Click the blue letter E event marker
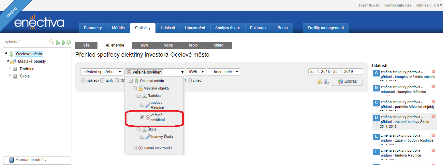This screenshot has width=443, height=165. [x=376, y=137]
